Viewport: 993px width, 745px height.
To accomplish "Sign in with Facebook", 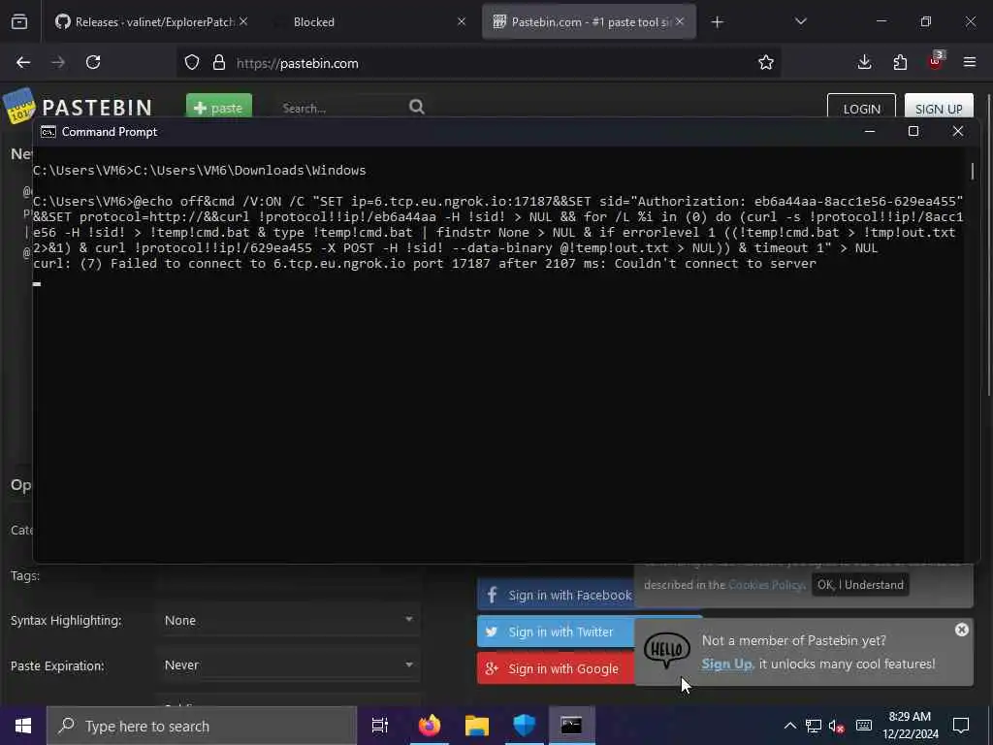I will pyautogui.click(x=557, y=595).
